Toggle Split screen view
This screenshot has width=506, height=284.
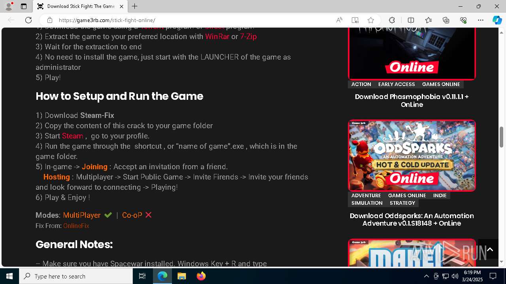pyautogui.click(x=411, y=20)
